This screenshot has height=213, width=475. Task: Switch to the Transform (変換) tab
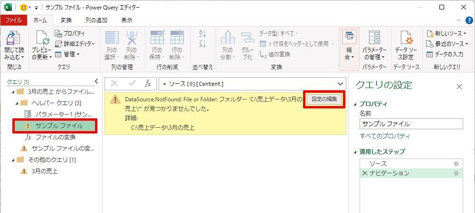coord(66,20)
